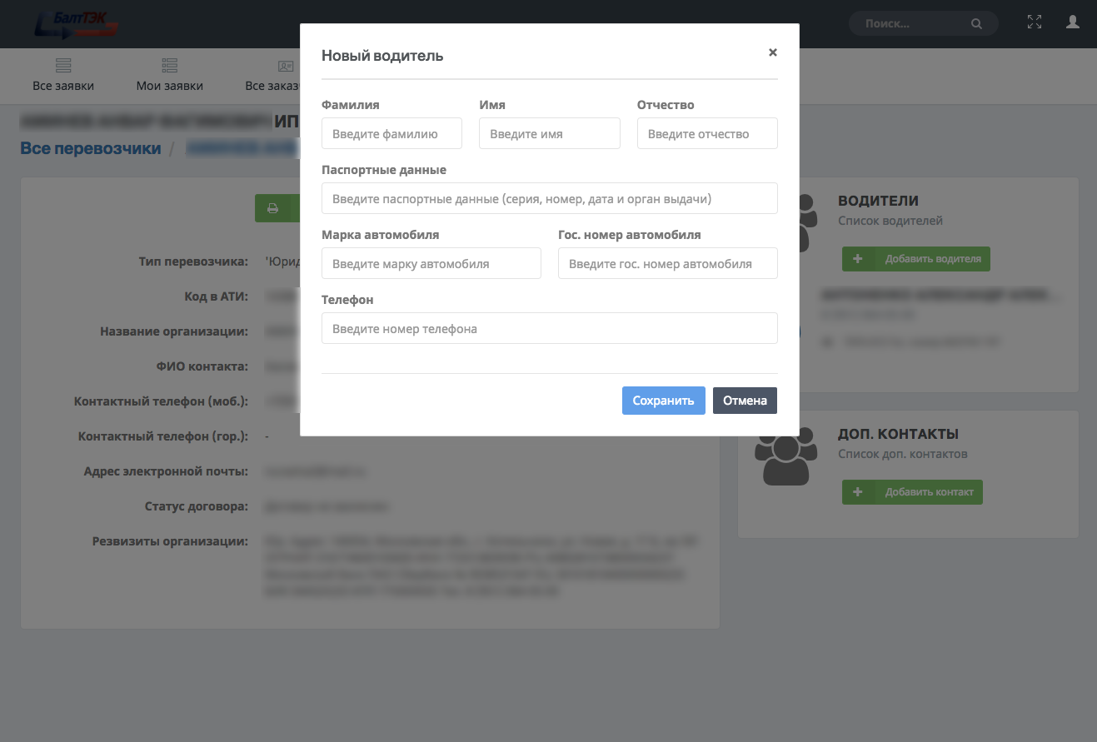Open the Все заявки list icon
1097x742 pixels.
pyautogui.click(x=63, y=65)
